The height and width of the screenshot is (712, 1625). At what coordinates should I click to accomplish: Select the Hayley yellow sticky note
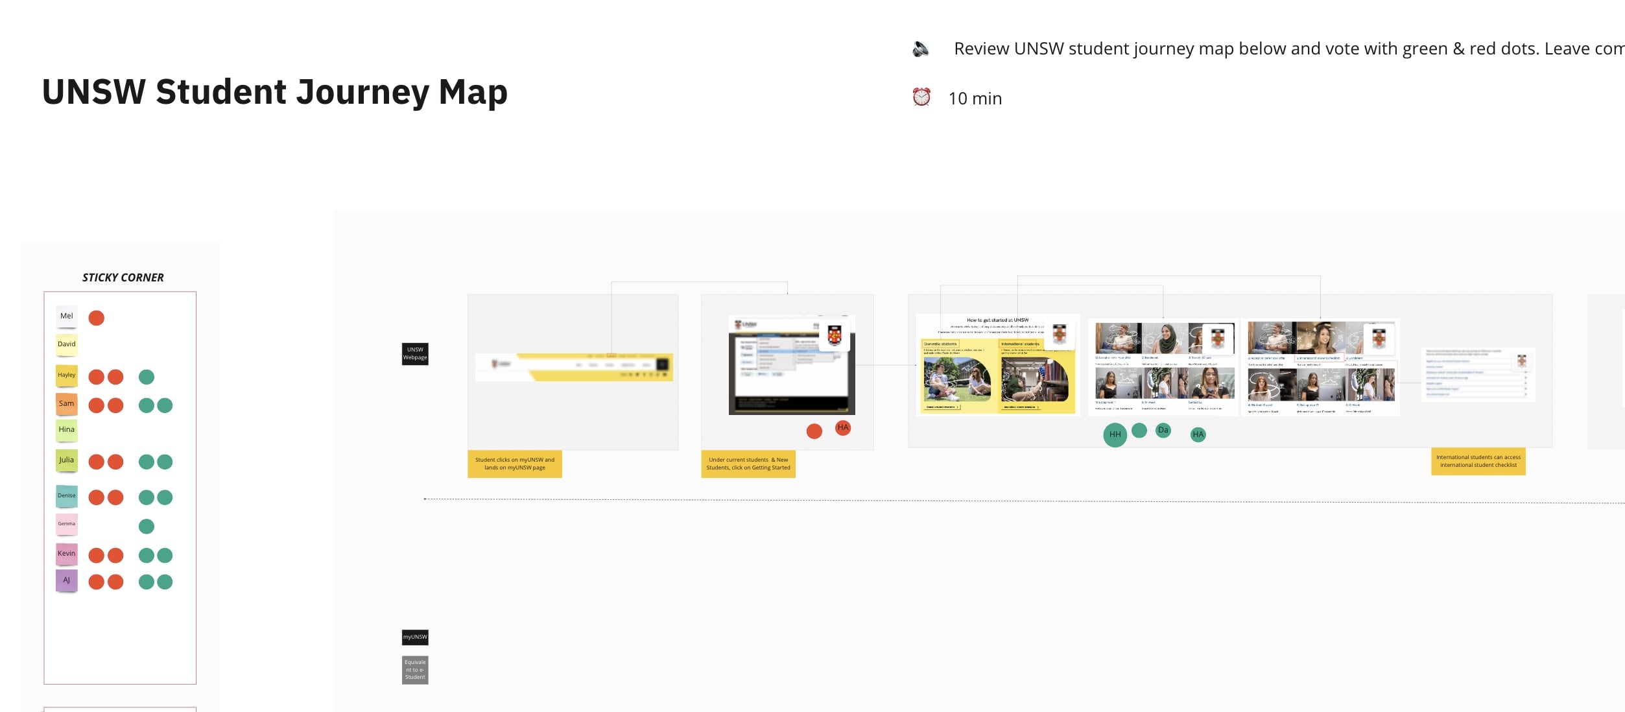click(x=67, y=375)
